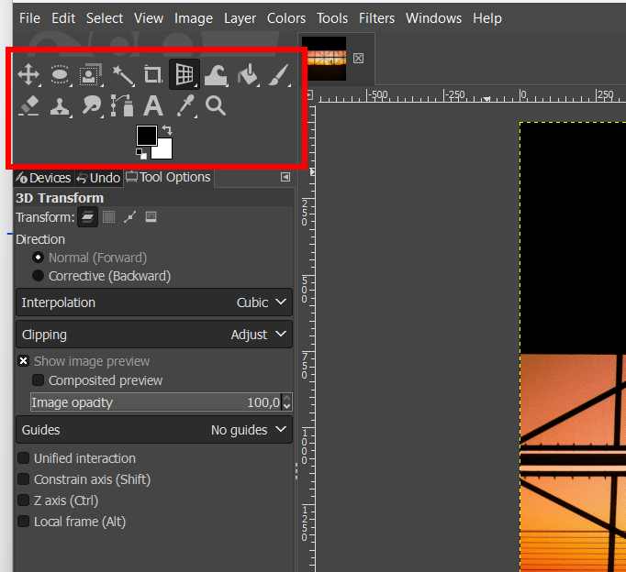Select the Eraser tool
Screen dimensions: 626x572
[x=28, y=106]
